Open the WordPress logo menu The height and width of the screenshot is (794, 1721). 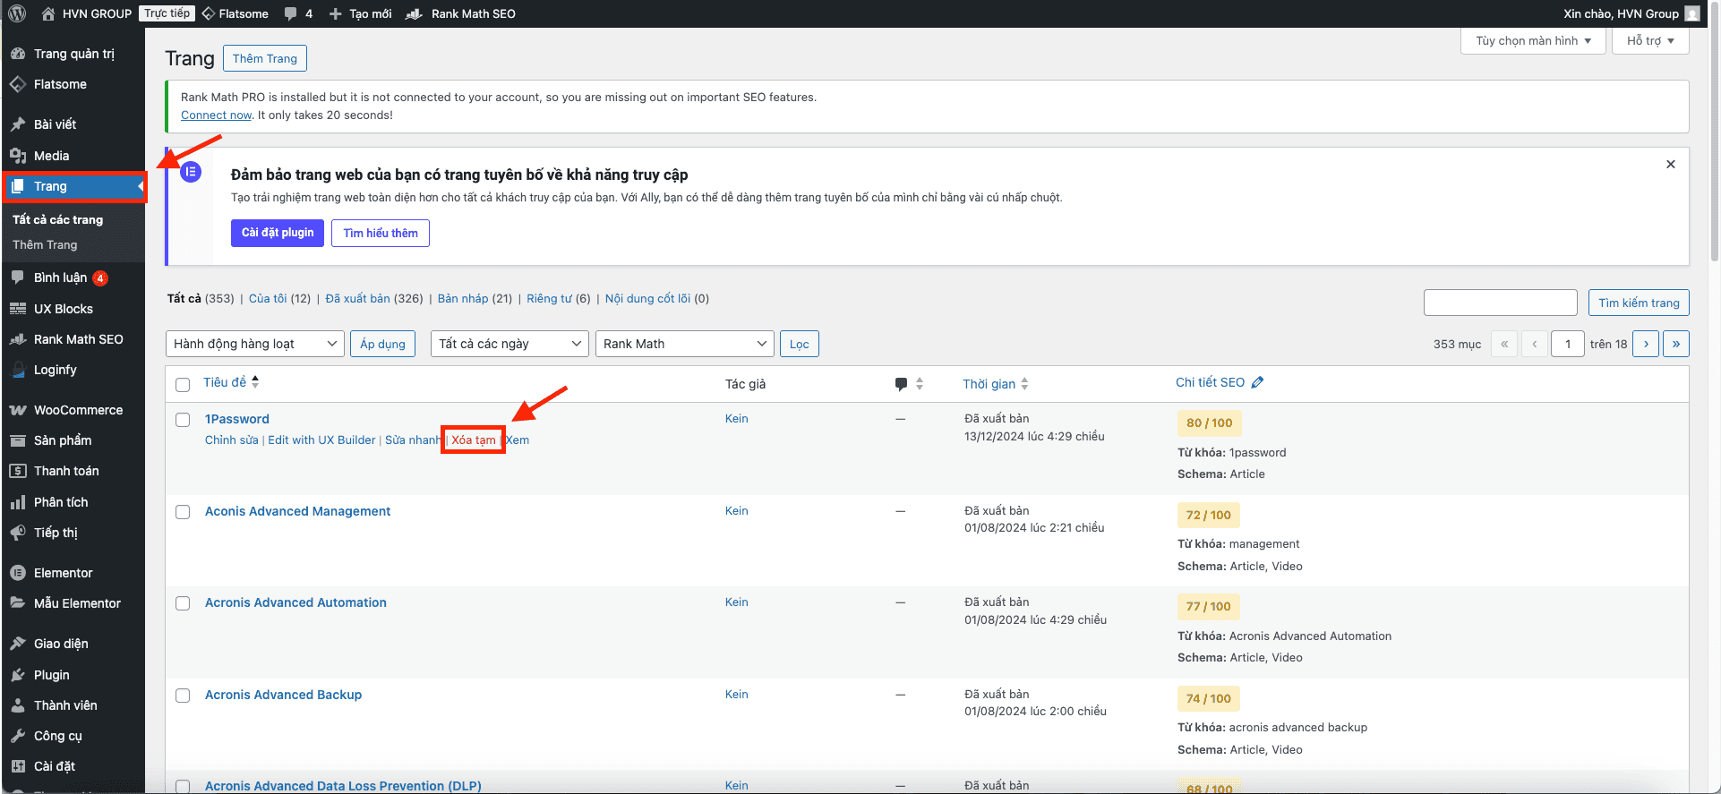point(17,13)
